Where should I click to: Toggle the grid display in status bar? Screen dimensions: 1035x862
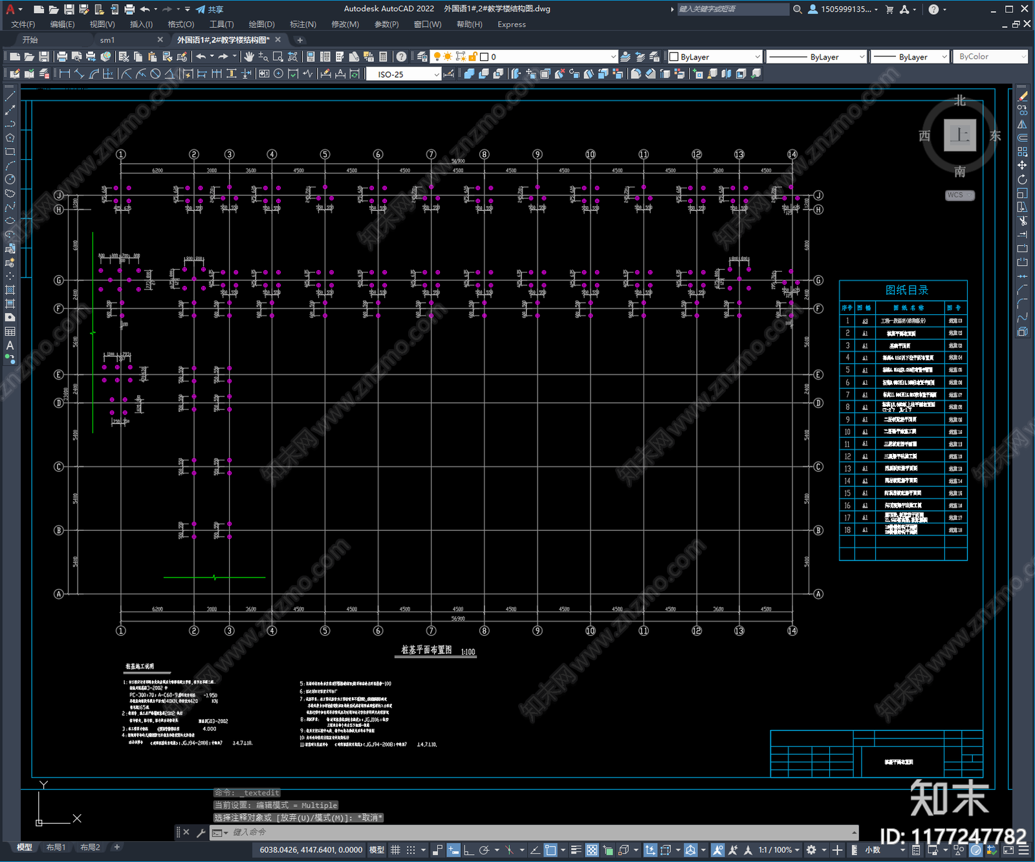pos(395,850)
